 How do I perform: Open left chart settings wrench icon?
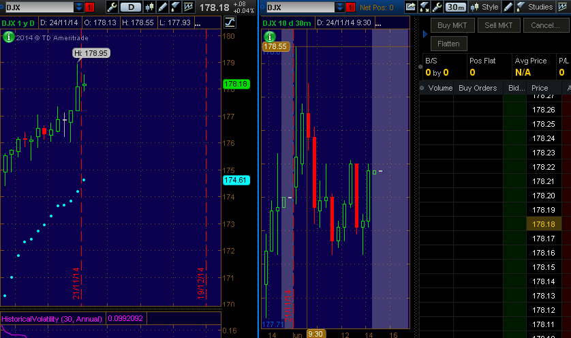point(112,7)
